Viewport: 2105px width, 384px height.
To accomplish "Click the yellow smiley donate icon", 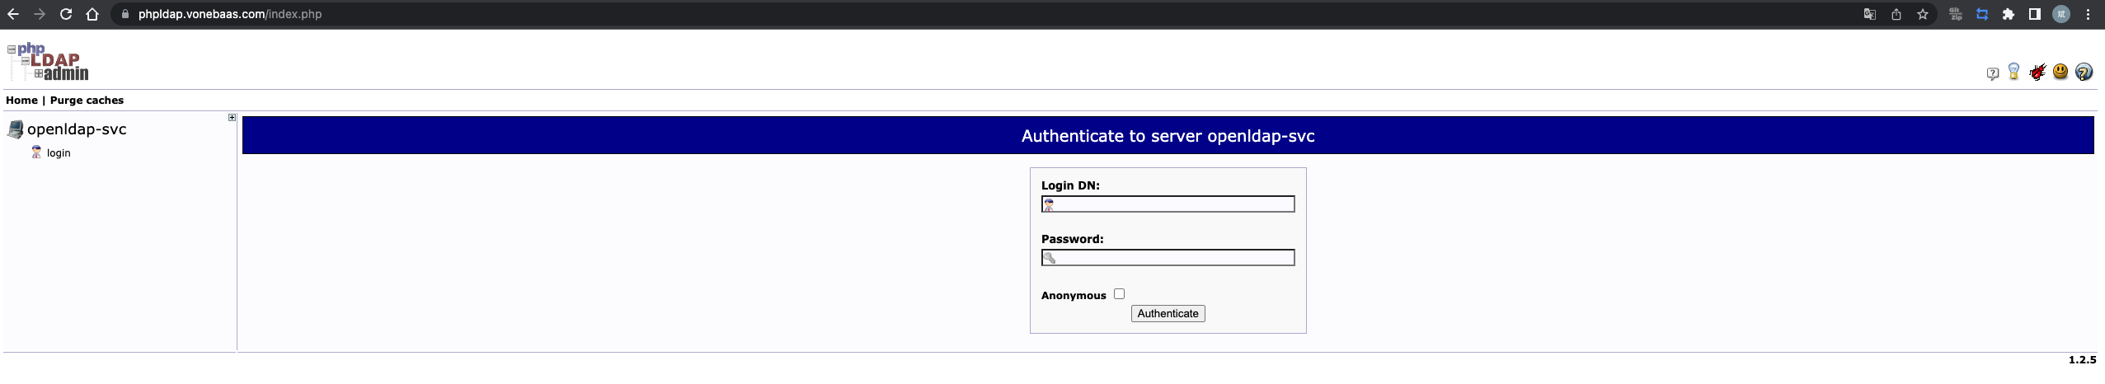I will pos(2060,72).
